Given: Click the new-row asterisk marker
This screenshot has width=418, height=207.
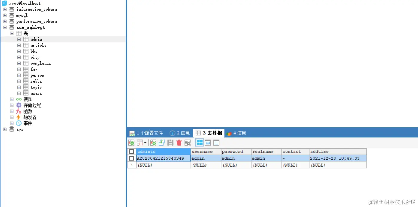Looking at the screenshot, I should click(132, 165).
